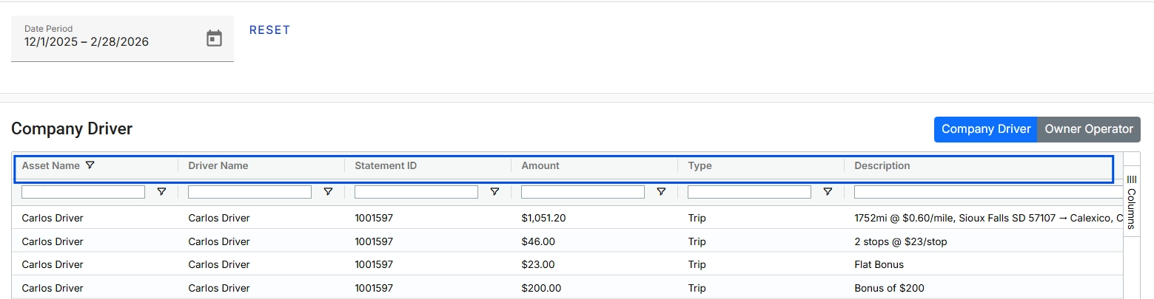Image resolution: width=1154 pixels, height=299 pixels.
Task: Sort by the Type column header
Action: point(700,166)
